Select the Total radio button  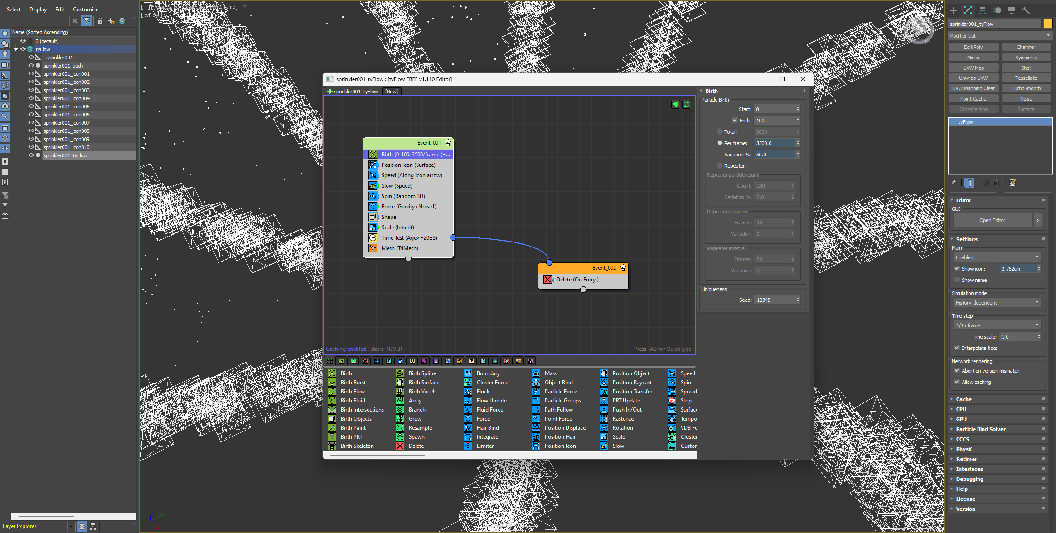click(720, 132)
